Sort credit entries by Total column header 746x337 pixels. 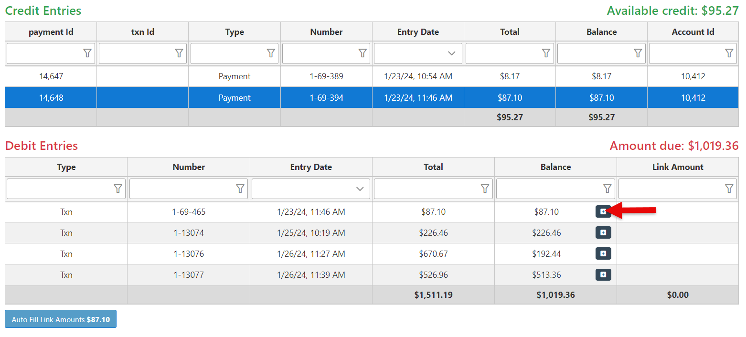pos(510,32)
